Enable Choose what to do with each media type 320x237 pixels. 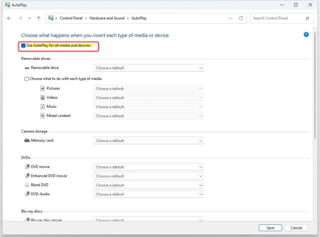click(x=26, y=79)
